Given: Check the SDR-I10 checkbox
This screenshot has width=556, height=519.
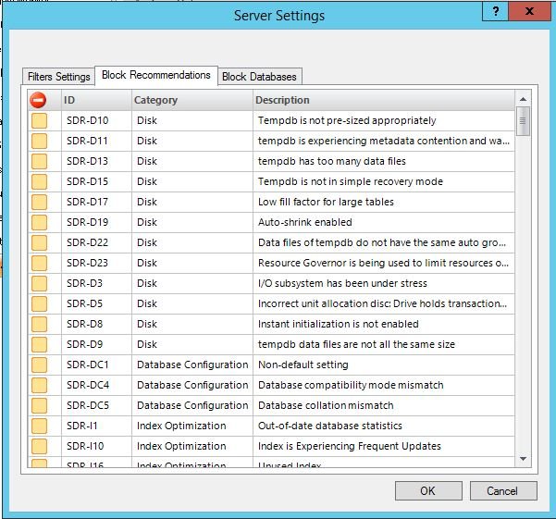Looking at the screenshot, I should [x=39, y=446].
